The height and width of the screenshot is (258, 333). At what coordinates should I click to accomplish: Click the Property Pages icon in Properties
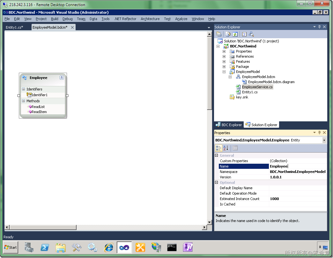click(235, 148)
